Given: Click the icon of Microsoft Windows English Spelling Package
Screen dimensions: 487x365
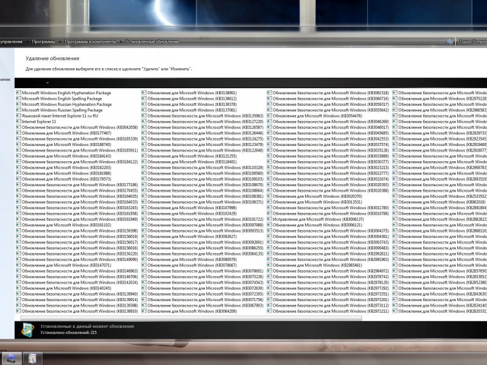Looking at the screenshot, I should (x=19, y=99).
